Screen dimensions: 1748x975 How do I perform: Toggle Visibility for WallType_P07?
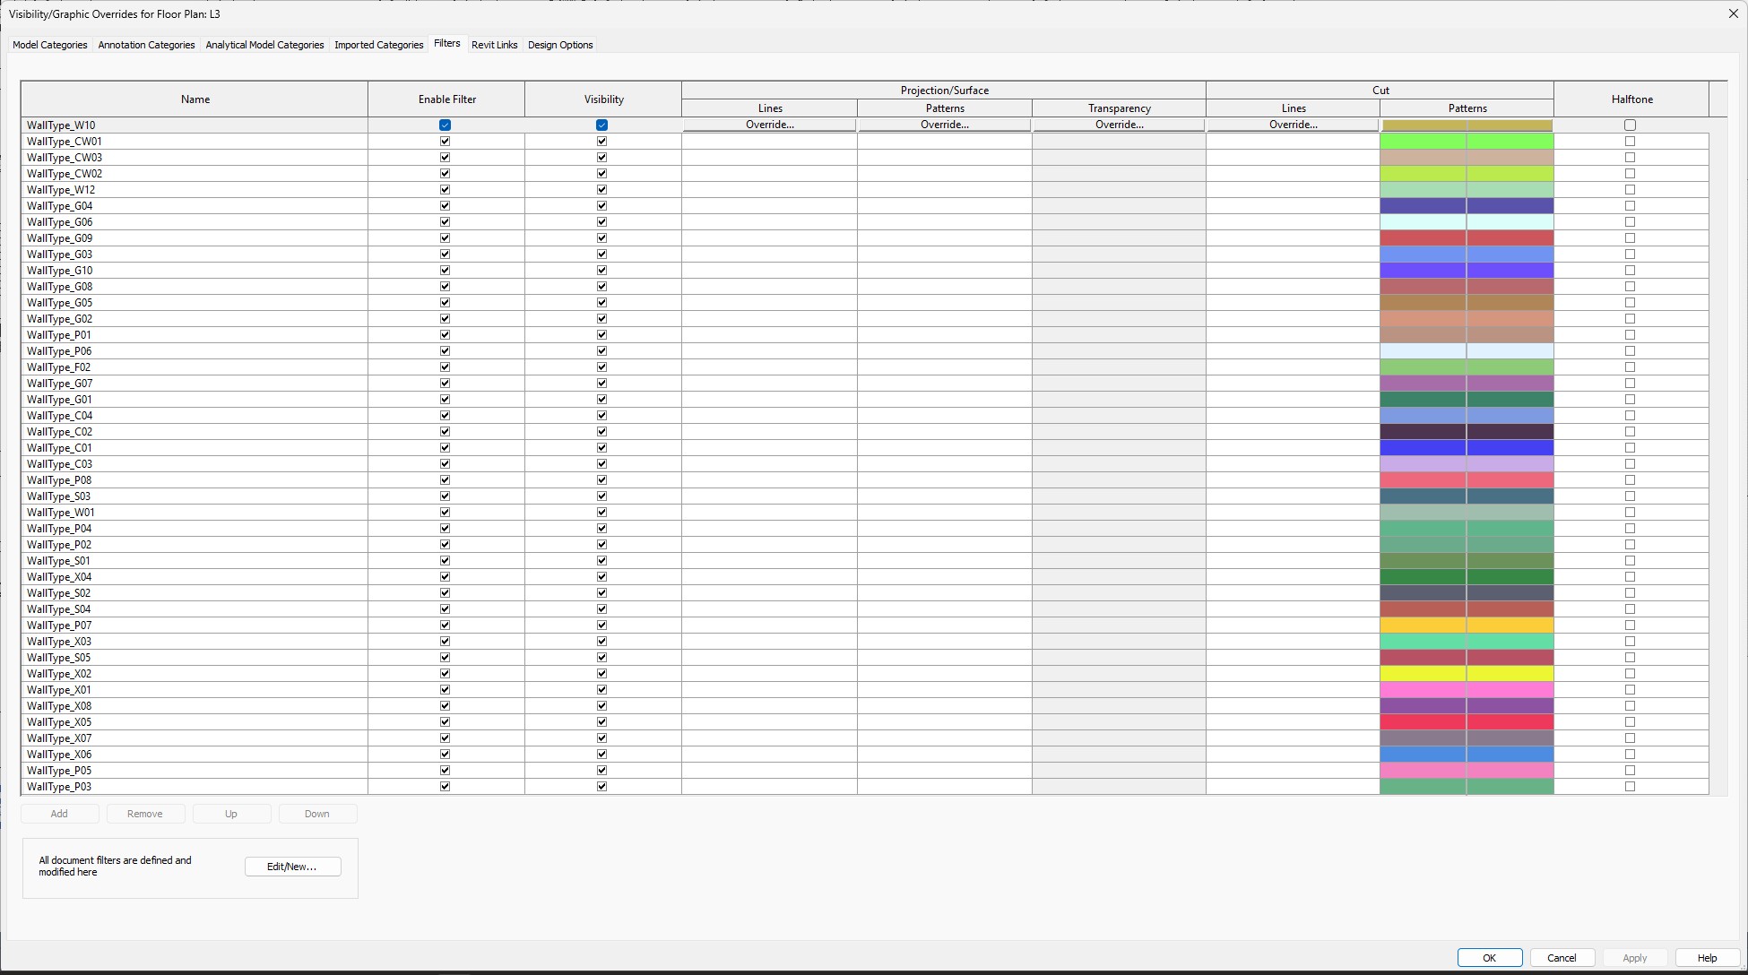coord(601,626)
